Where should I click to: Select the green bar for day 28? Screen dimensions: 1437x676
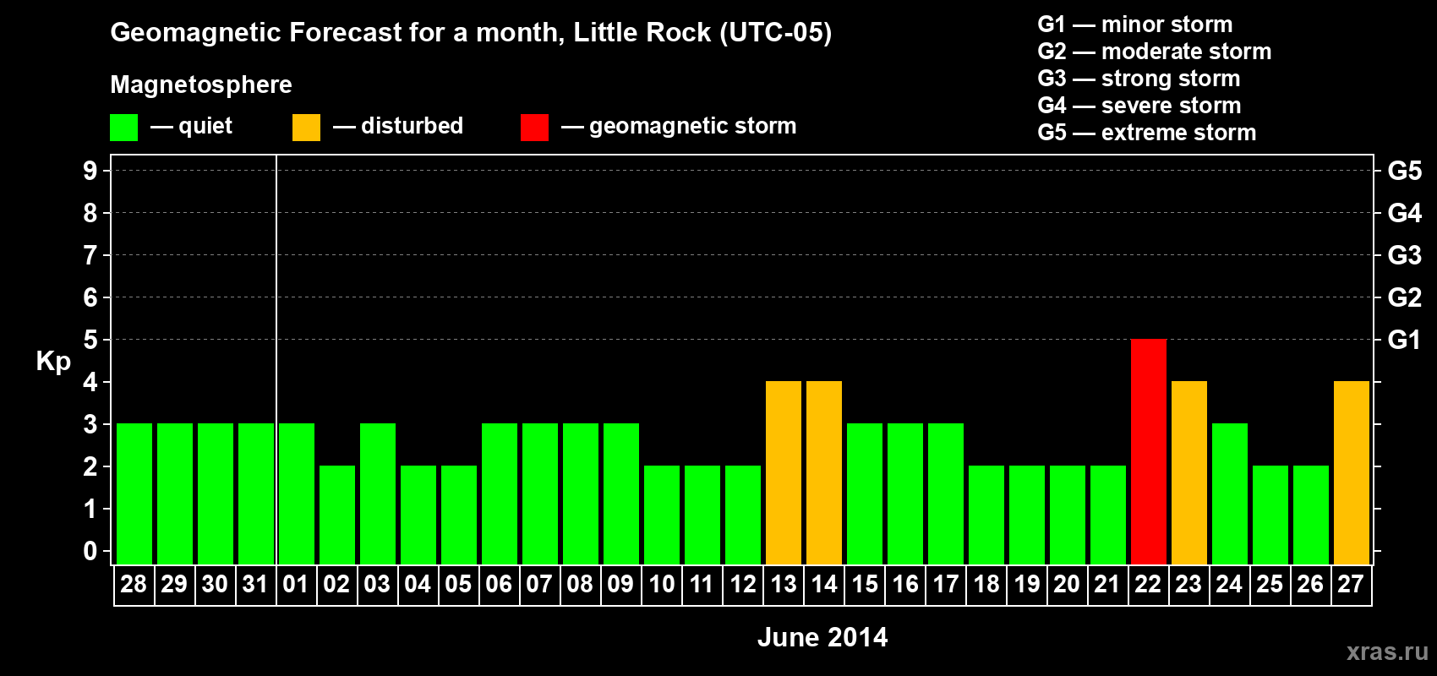pos(134,494)
